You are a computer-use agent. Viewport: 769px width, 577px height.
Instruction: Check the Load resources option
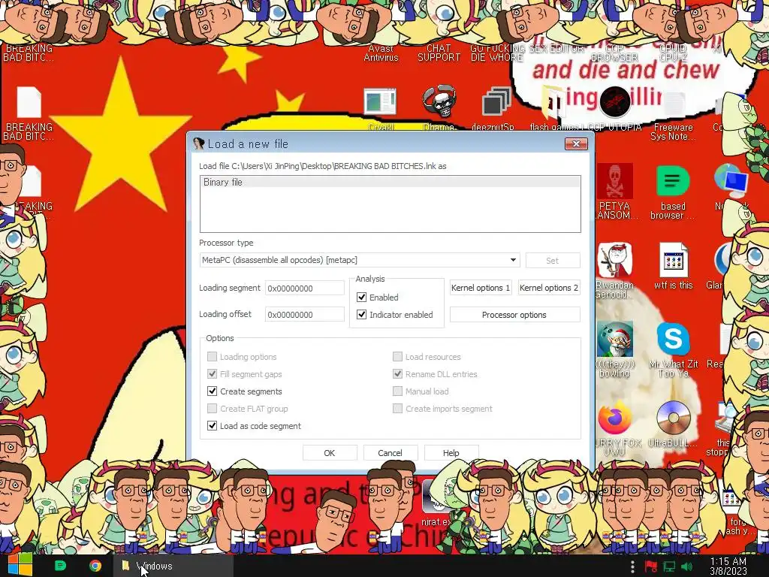[397, 357]
